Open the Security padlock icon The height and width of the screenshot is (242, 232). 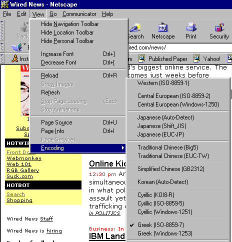(x=219, y=27)
